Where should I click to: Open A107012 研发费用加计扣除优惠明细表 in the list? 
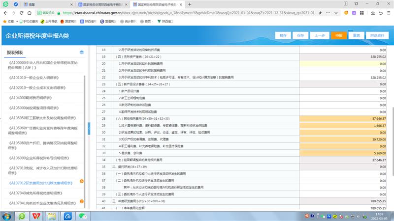coord(41,183)
